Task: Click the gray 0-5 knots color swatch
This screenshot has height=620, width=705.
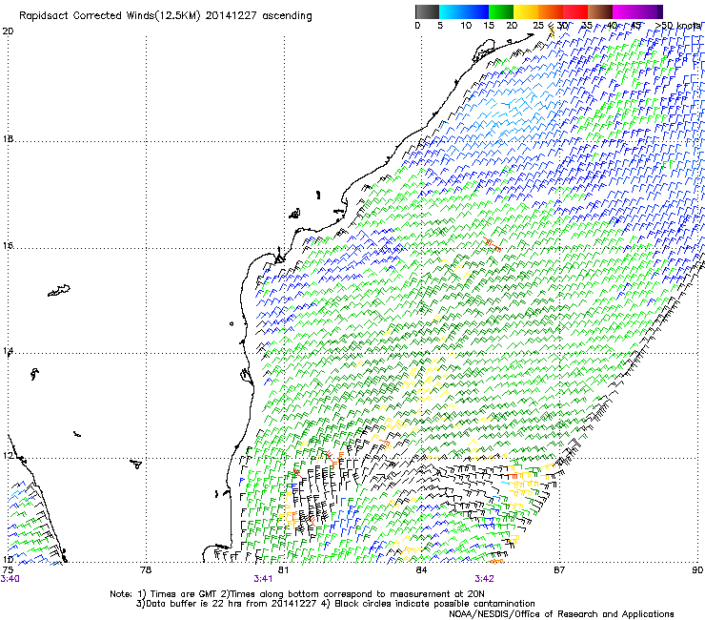Action: point(427,11)
